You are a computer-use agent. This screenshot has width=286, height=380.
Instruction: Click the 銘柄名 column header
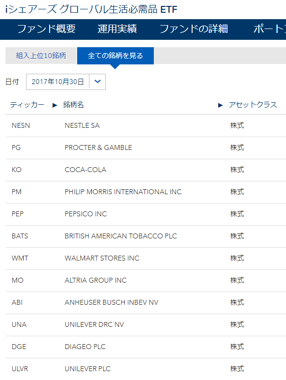(x=73, y=105)
